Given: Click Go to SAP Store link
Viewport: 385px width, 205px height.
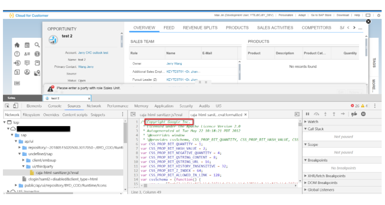Looking at the screenshot, I should pyautogui.click(x=321, y=15).
